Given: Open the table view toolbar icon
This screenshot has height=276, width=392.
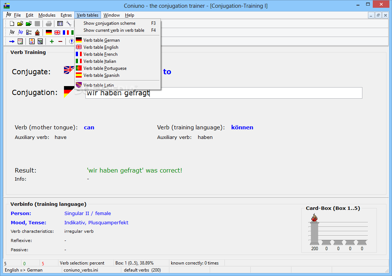Looking at the screenshot, I should [x=60, y=24].
